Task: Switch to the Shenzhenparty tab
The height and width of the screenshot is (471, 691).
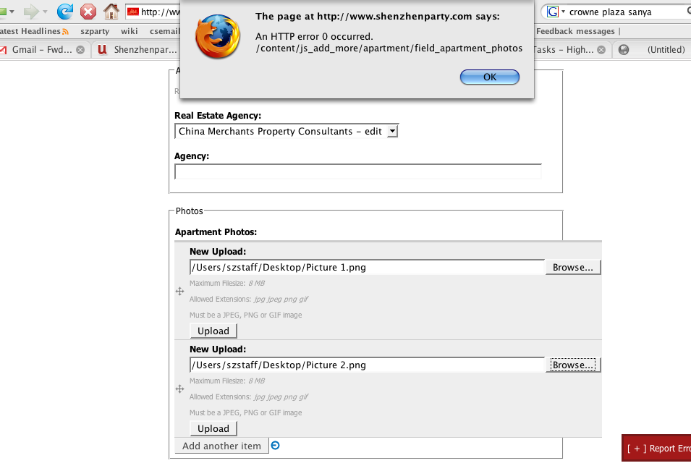Action: [x=137, y=50]
